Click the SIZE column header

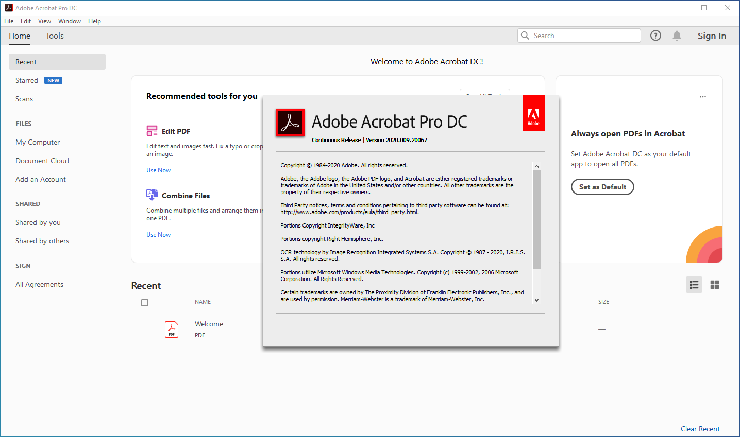pos(603,302)
